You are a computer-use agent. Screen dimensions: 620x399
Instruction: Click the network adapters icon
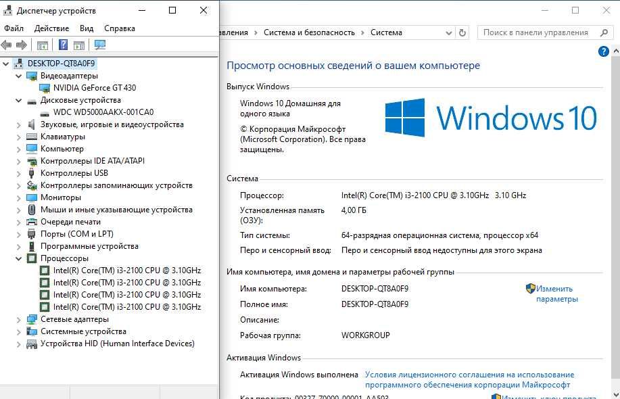(x=32, y=319)
